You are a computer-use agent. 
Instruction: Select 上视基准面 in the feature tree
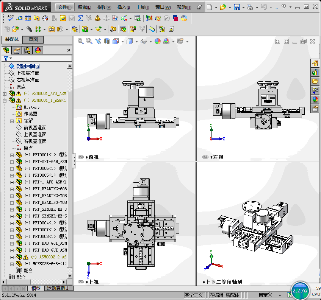pos(28,73)
